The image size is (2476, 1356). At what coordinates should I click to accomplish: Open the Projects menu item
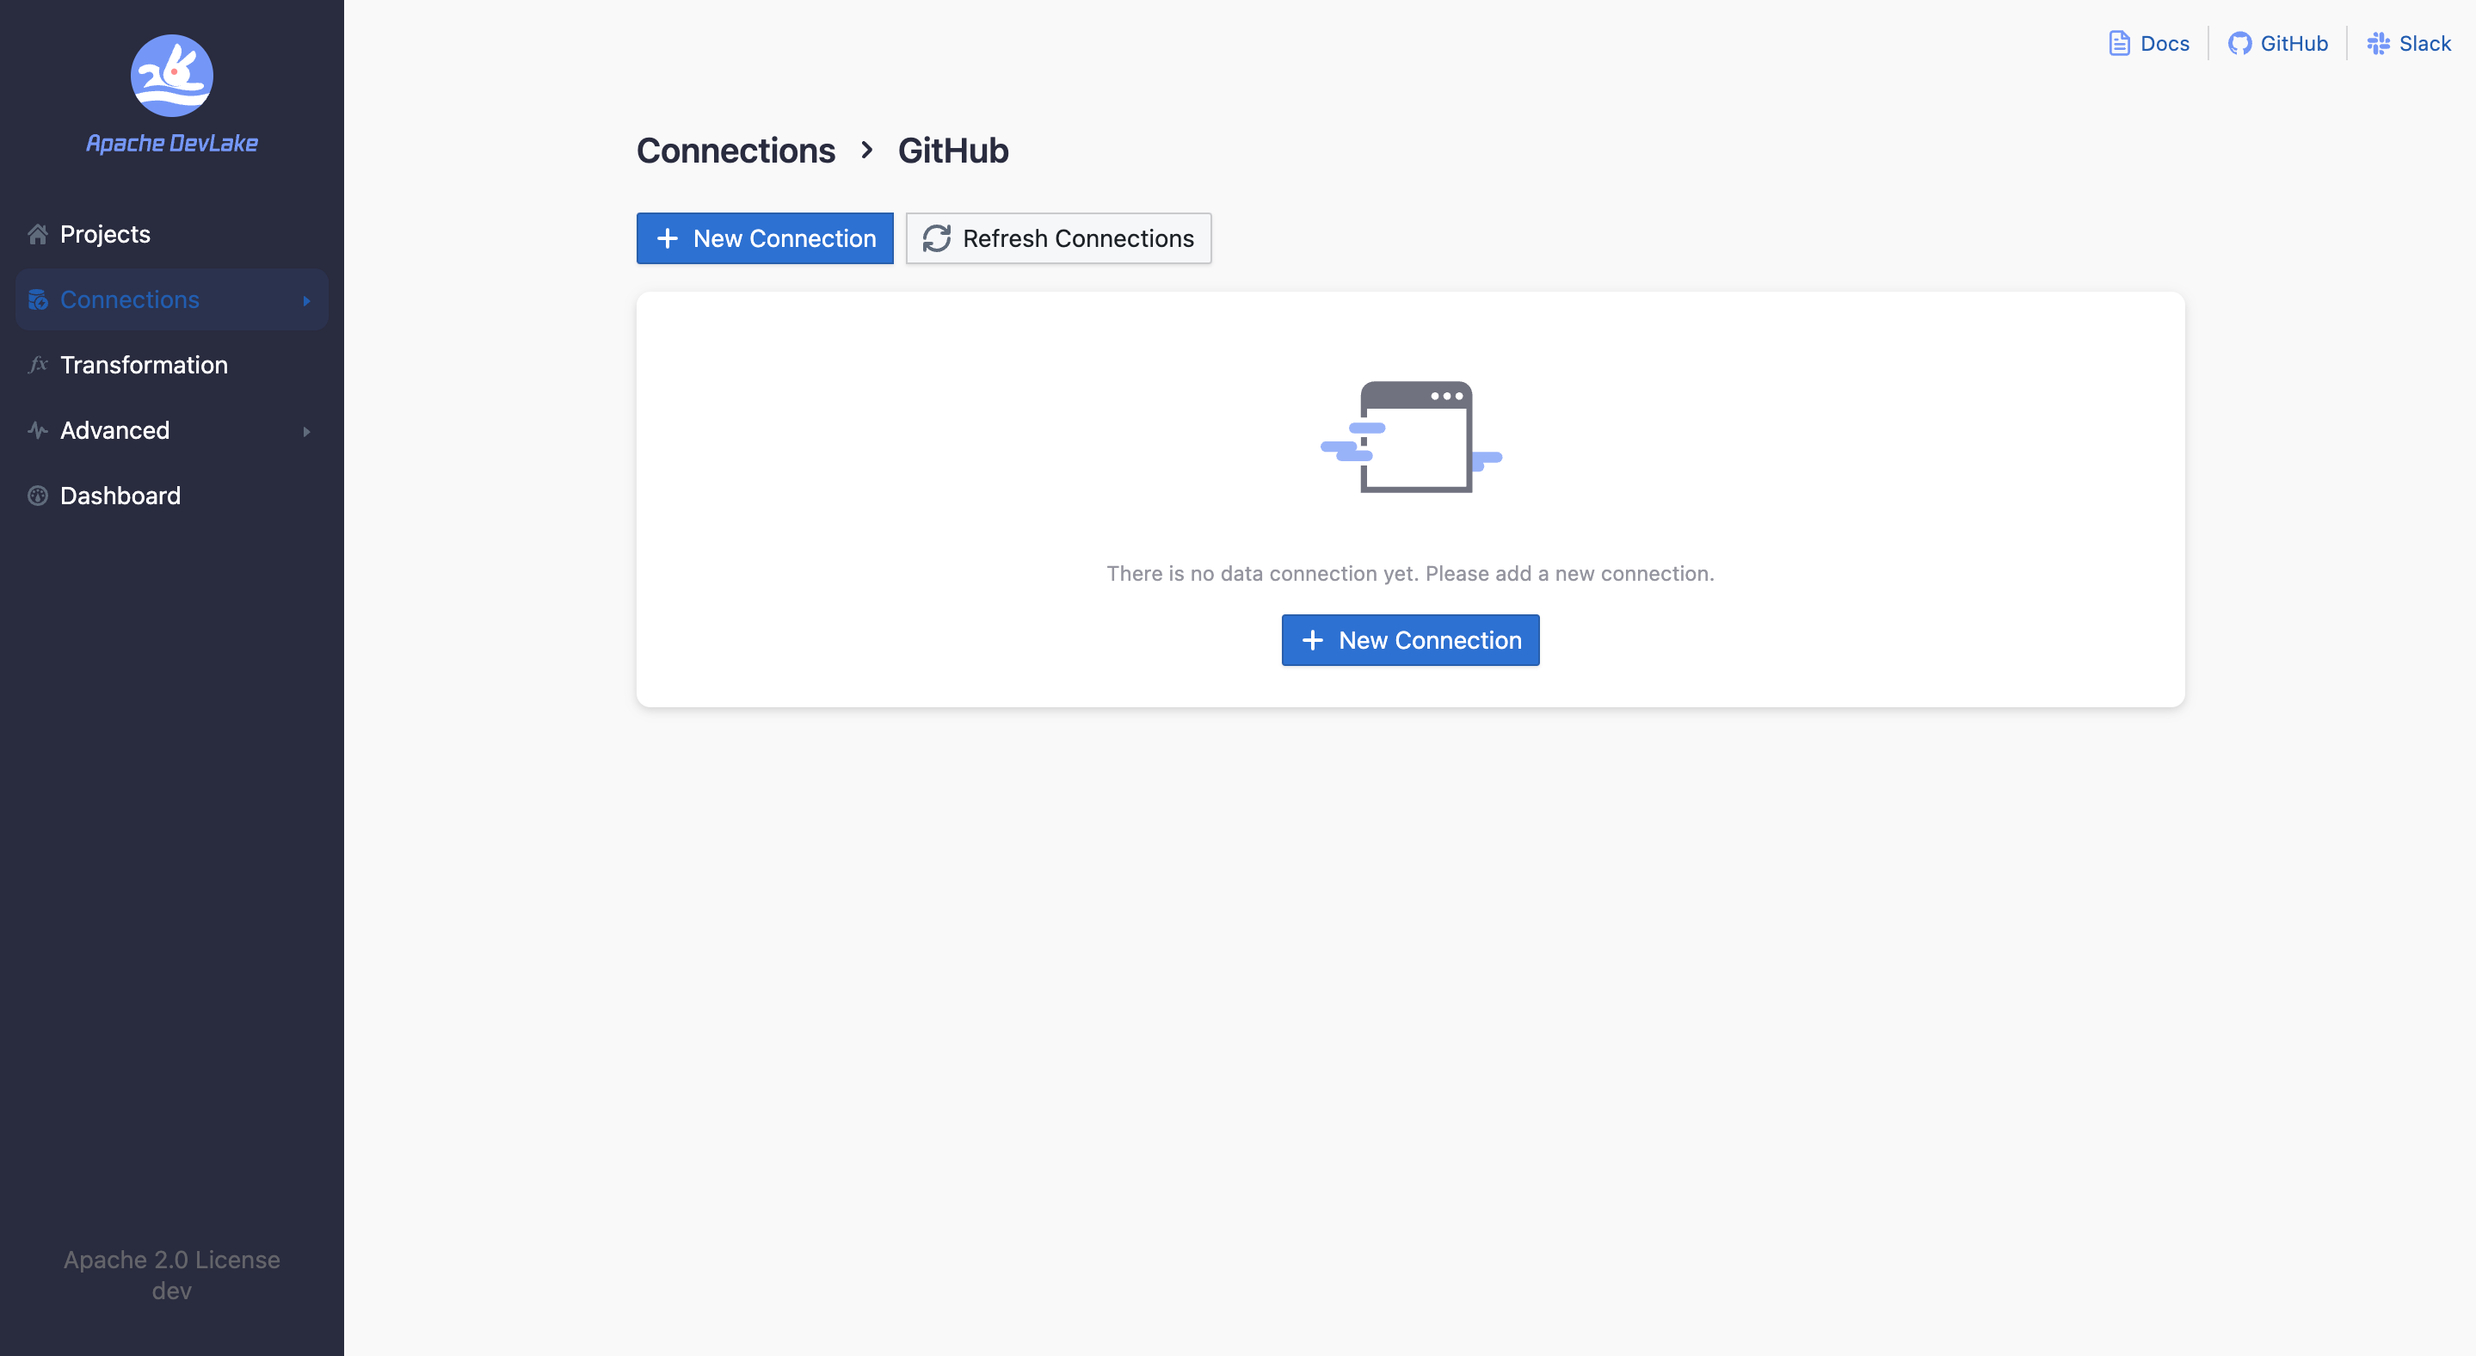pos(105,235)
